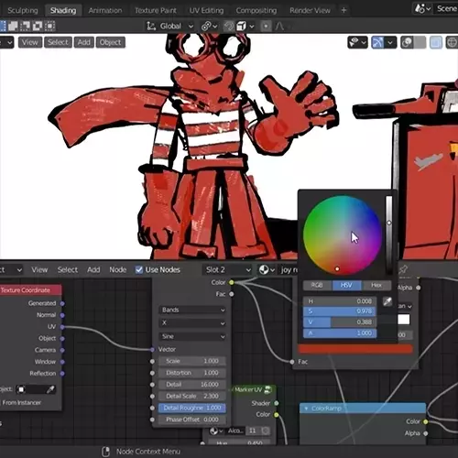Click the Detail Scale field 2.300
The width and height of the screenshot is (458, 458).
(x=192, y=397)
